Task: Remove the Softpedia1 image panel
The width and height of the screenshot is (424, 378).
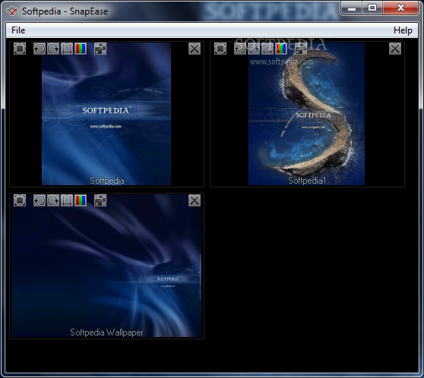Action: (x=395, y=49)
